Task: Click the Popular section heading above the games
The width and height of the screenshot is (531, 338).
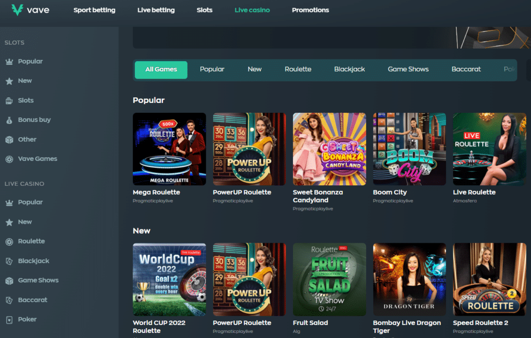Action: click(149, 100)
